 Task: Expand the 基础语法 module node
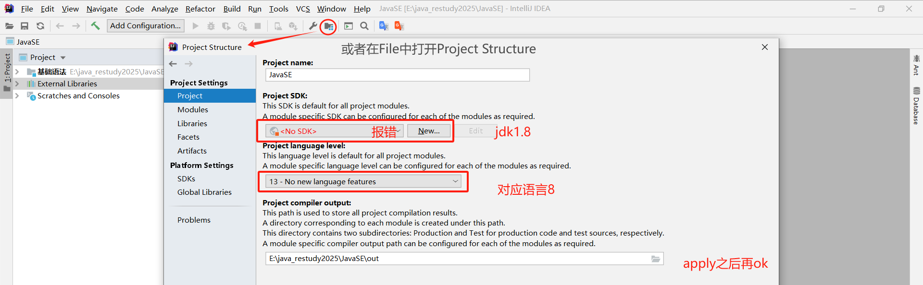point(17,72)
